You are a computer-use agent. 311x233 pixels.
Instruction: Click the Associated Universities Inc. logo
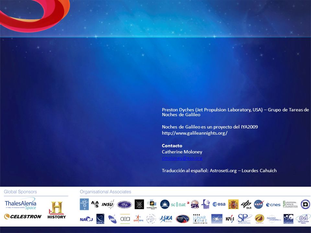point(274,219)
